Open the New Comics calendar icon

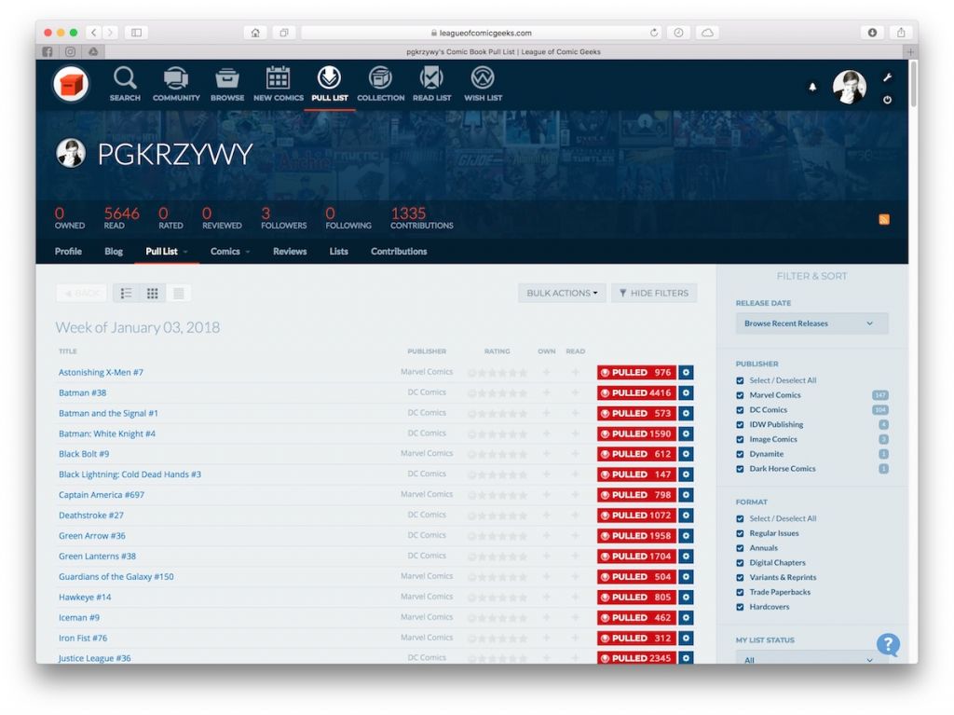click(x=278, y=84)
